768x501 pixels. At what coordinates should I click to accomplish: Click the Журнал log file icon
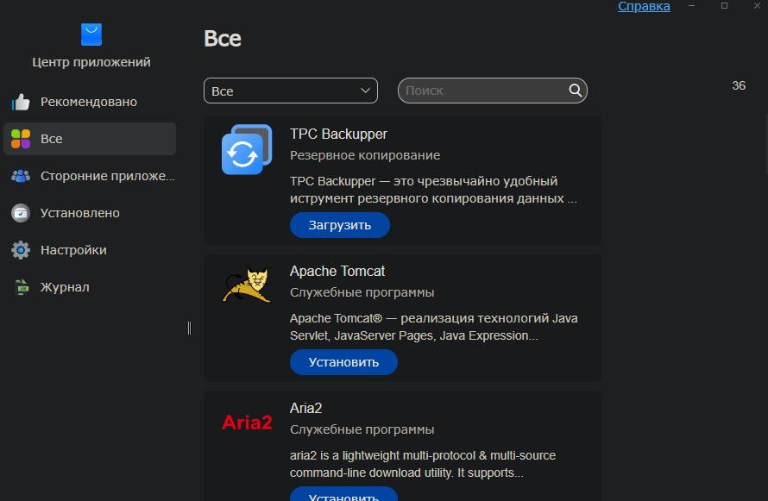22,287
